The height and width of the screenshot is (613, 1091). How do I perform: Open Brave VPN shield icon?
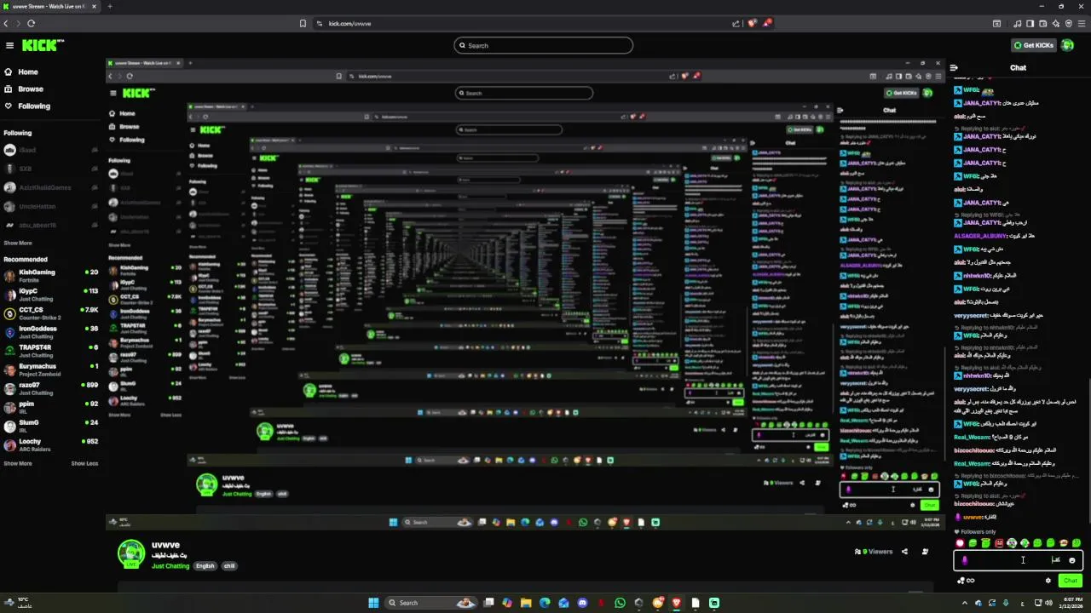[x=1070, y=24]
